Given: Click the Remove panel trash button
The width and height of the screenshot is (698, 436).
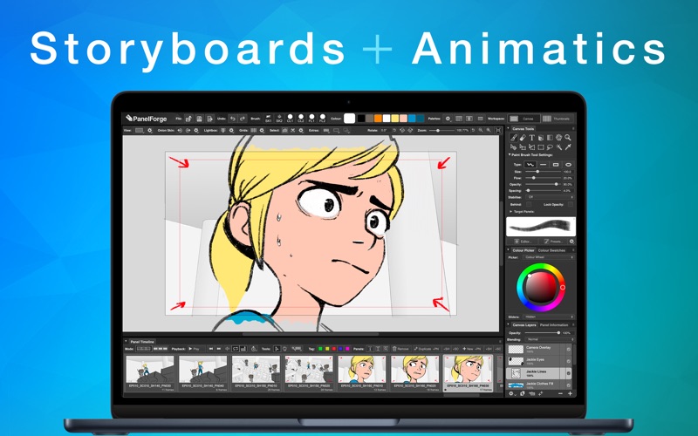Looking at the screenshot, I should 400,349.
